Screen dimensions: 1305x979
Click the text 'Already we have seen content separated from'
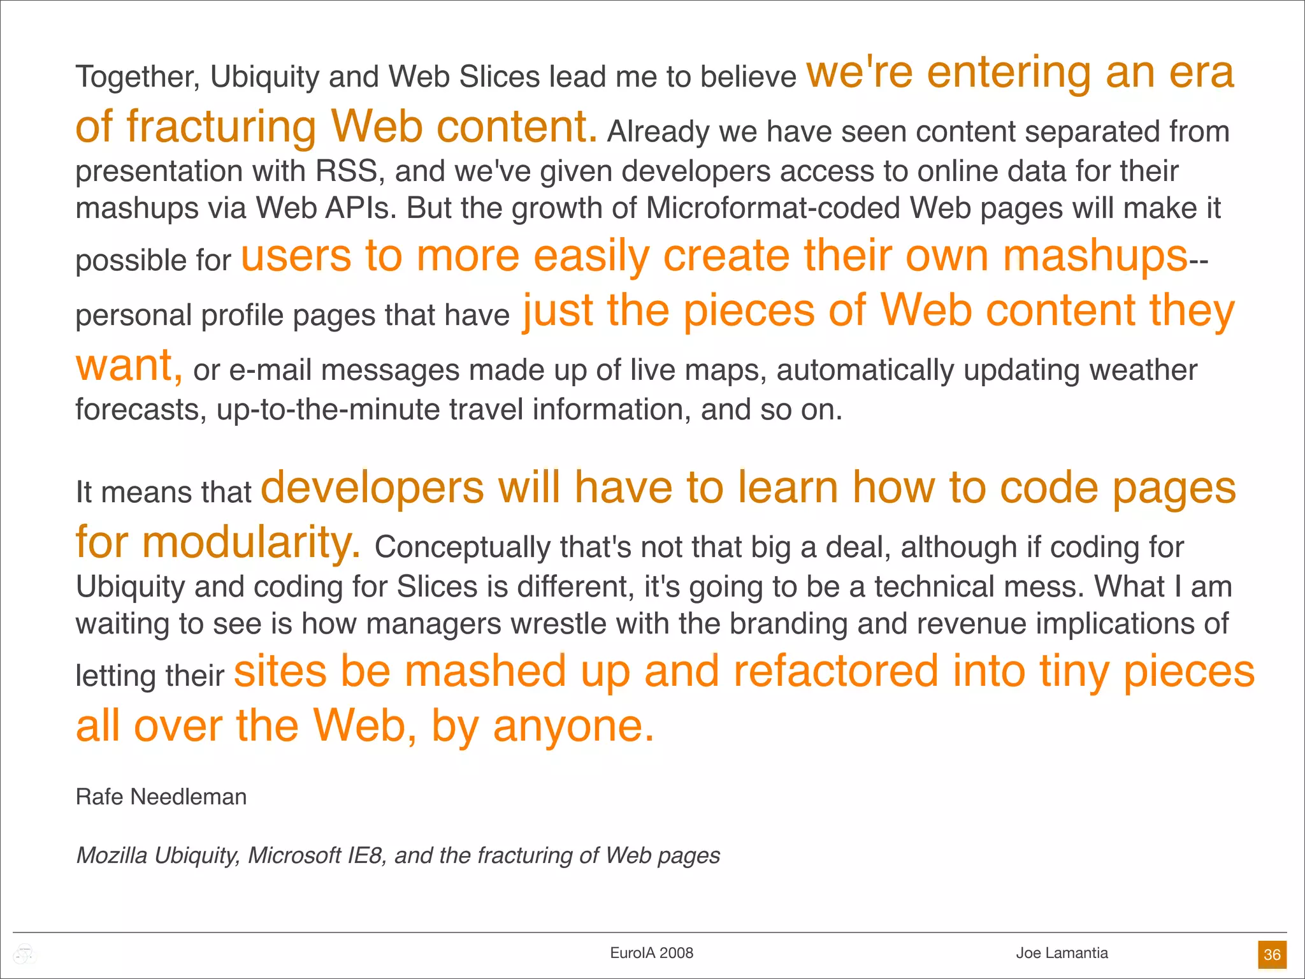click(x=918, y=132)
